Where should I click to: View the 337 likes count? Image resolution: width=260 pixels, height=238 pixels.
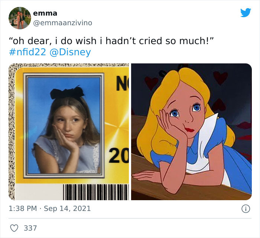pyautogui.click(x=30, y=228)
